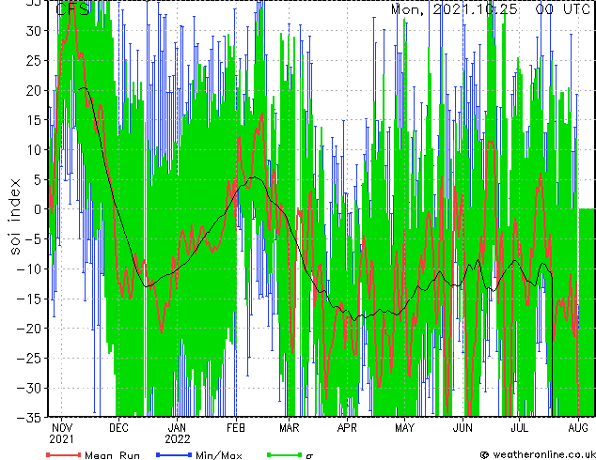
Task: Click the y-axis value -5
Action: [33, 239]
